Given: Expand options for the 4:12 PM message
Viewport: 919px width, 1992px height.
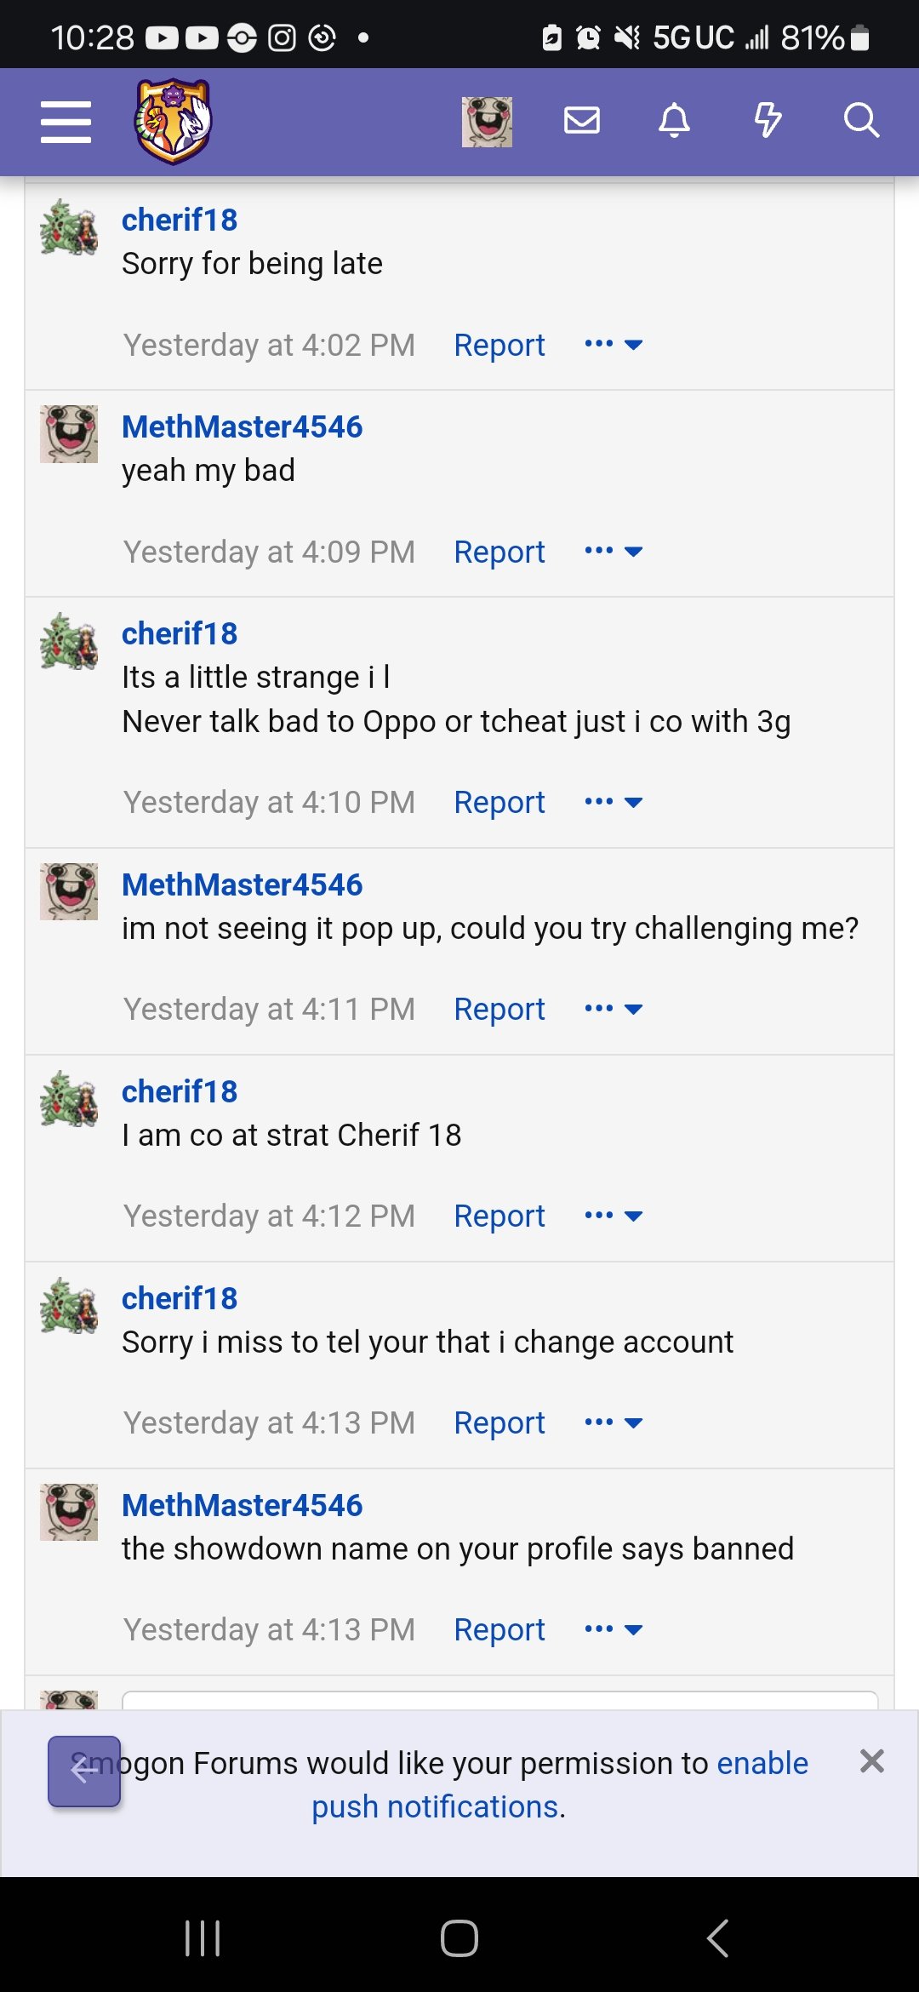Looking at the screenshot, I should coord(614,1216).
